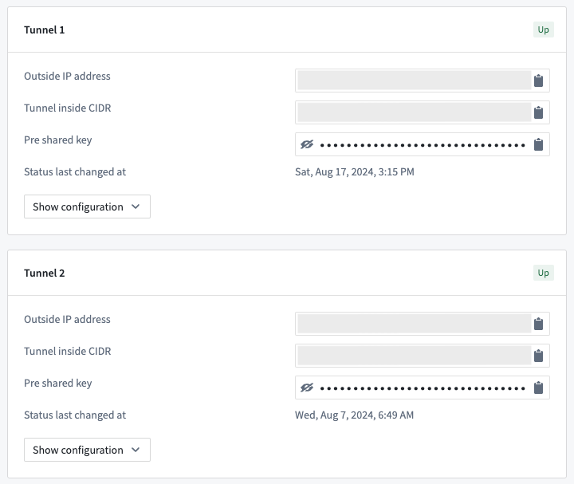Click the Tunnel 2 Up status badge
Viewport: 574px width, 484px height.
coord(543,273)
